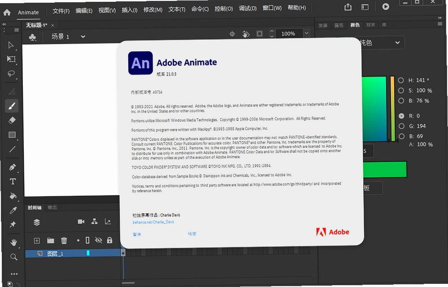This screenshot has height=287, width=448.
Task: Select the S saturation radio button
Action: (401, 90)
